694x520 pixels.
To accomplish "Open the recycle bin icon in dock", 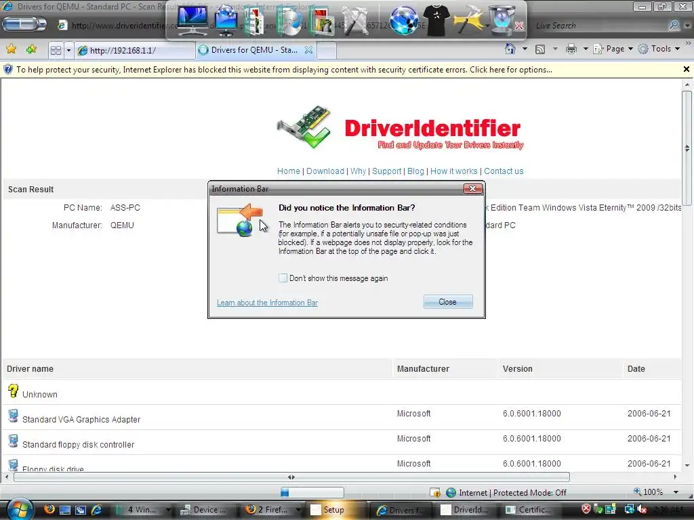I will 502,20.
